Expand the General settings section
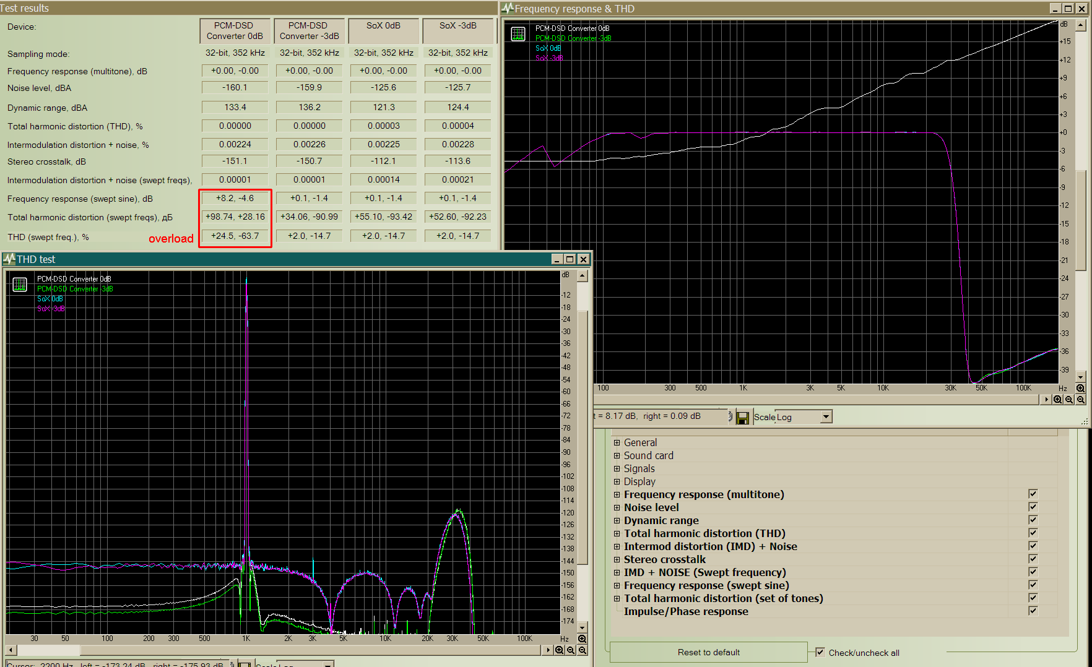This screenshot has width=1092, height=667. (x=617, y=443)
